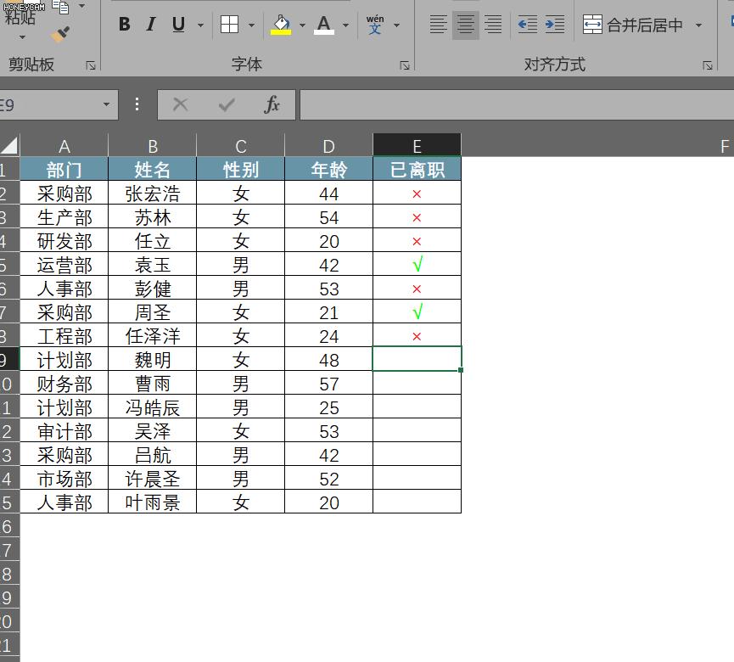The width and height of the screenshot is (734, 662).
Task: Apply bold formatting with the B icon
Action: [124, 25]
